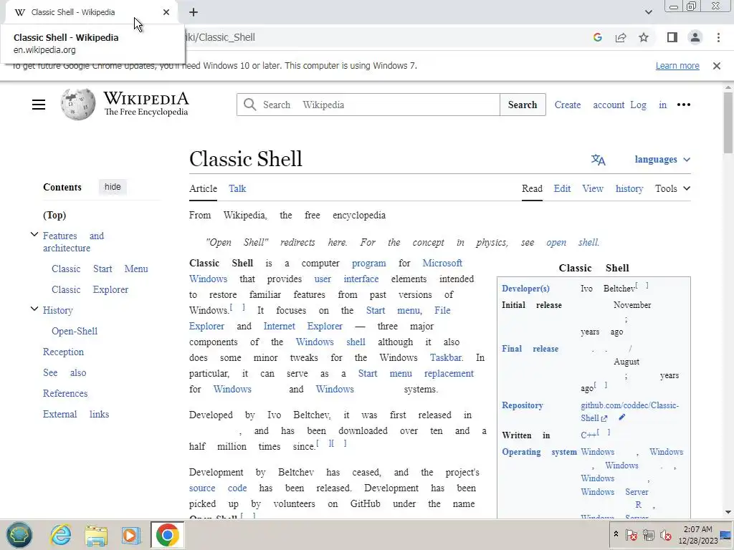Open github.com/coddec/Classic-Shell repository link

(x=629, y=412)
